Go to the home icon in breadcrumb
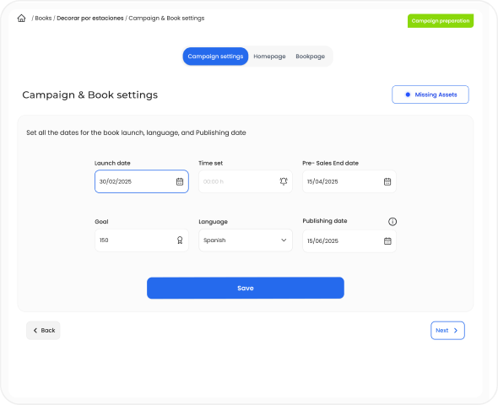 [21, 19]
